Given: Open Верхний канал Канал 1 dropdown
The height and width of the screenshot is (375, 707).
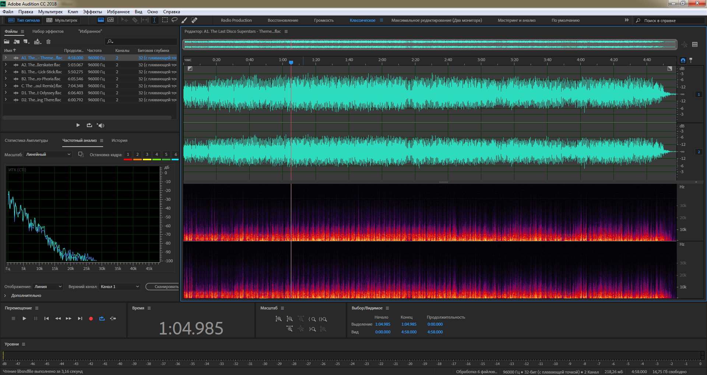Looking at the screenshot, I should (120, 287).
